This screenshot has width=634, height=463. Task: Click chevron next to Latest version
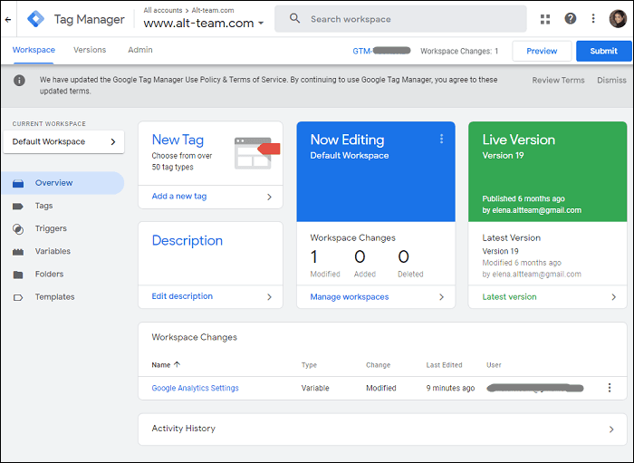pos(614,297)
